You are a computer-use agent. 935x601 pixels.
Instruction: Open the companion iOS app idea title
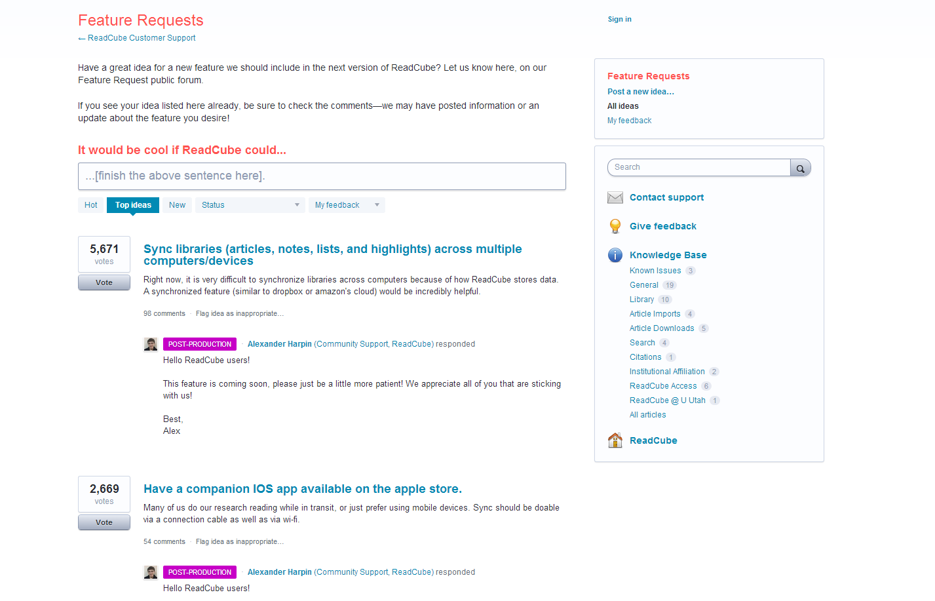click(x=303, y=489)
